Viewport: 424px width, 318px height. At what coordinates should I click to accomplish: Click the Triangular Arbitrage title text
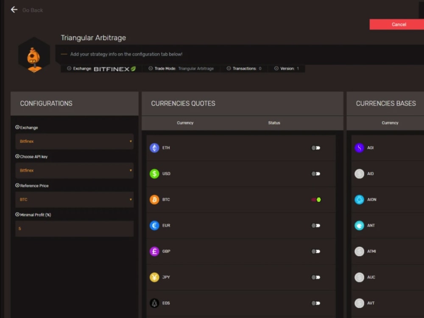(93, 38)
